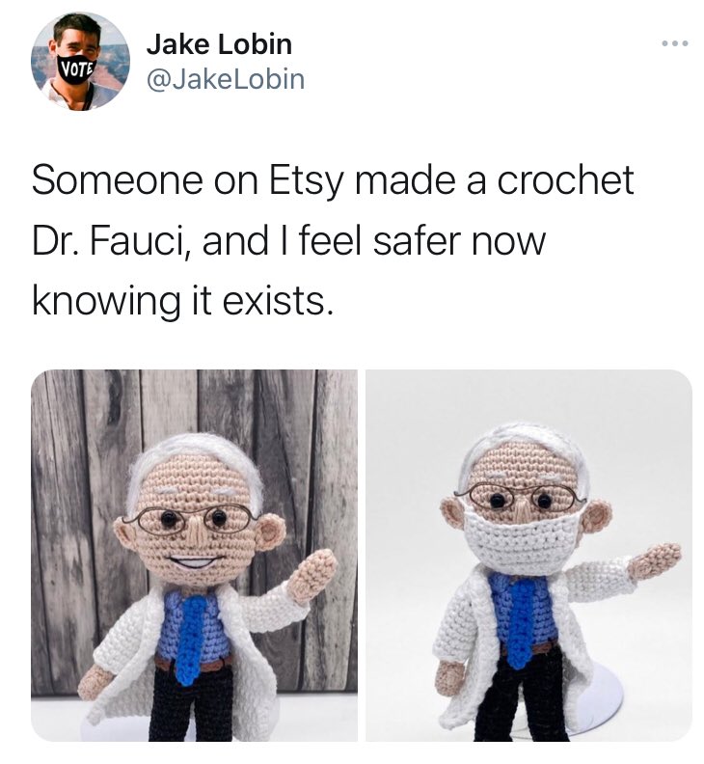Open the left photo of smiling crochet doll
The image size is (704, 764).
[x=195, y=555]
